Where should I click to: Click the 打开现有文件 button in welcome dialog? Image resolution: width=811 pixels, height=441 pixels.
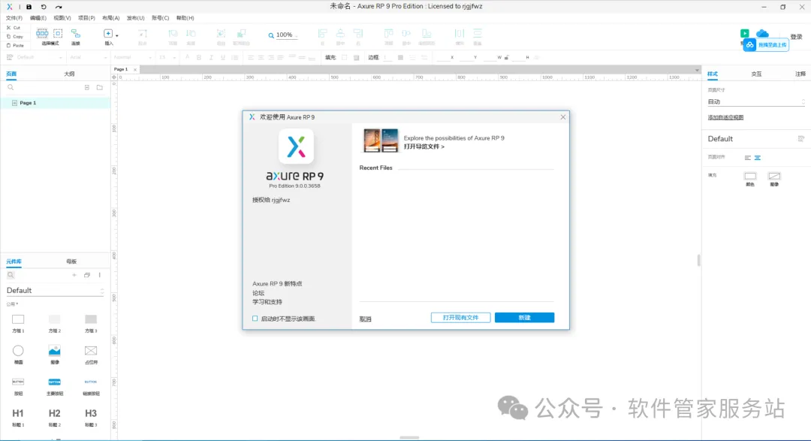[x=460, y=317]
